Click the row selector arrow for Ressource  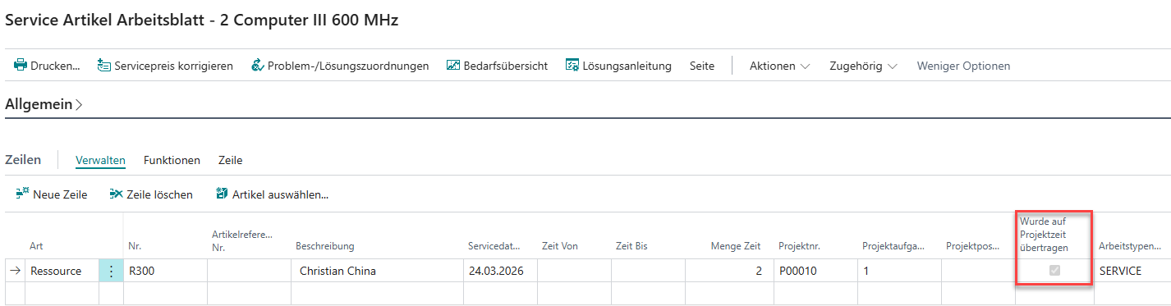coord(15,271)
